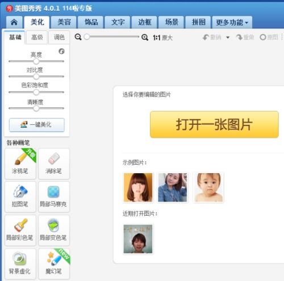Viewport: 284px width, 281px height.
Task: Select the 调色 sub-tab
Action: [59, 37]
